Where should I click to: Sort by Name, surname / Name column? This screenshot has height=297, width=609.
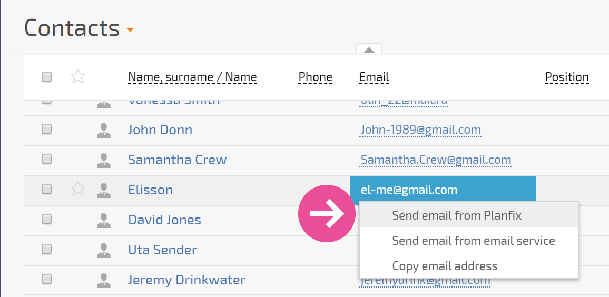(192, 77)
